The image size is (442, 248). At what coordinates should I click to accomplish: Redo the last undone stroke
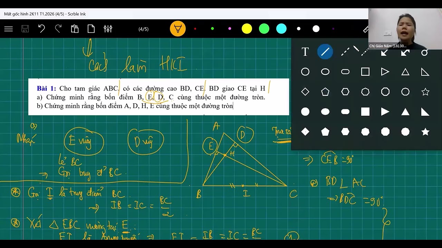[x=58, y=29]
